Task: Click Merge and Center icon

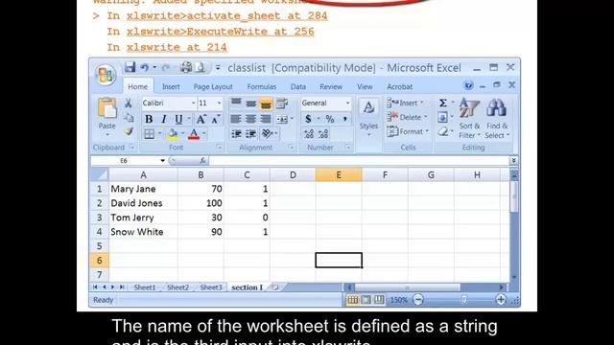Action: (282, 119)
